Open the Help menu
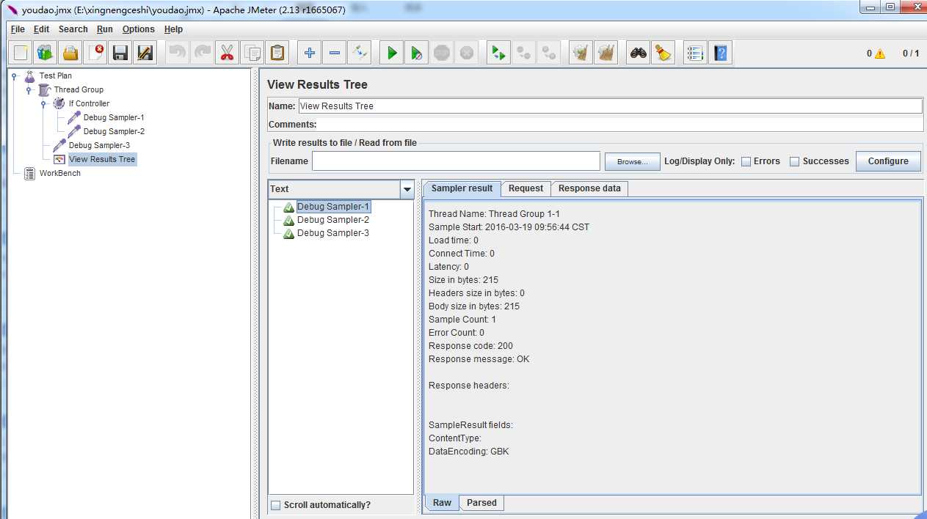 click(173, 29)
